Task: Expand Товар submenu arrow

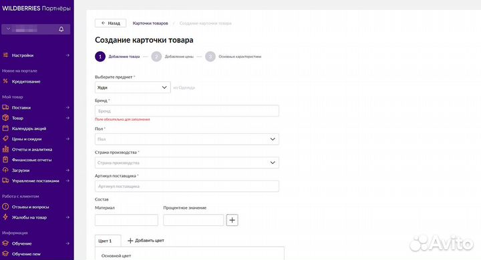Action: [x=67, y=118]
